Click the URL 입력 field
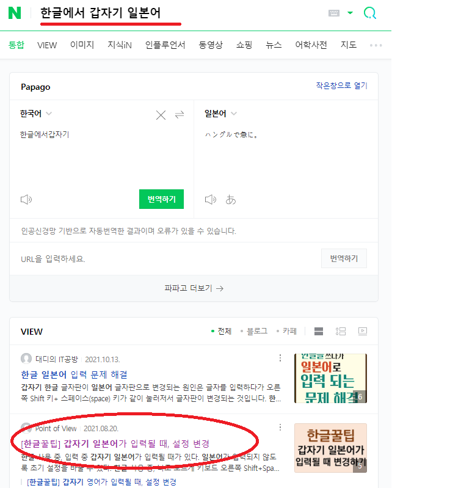 [x=165, y=258]
